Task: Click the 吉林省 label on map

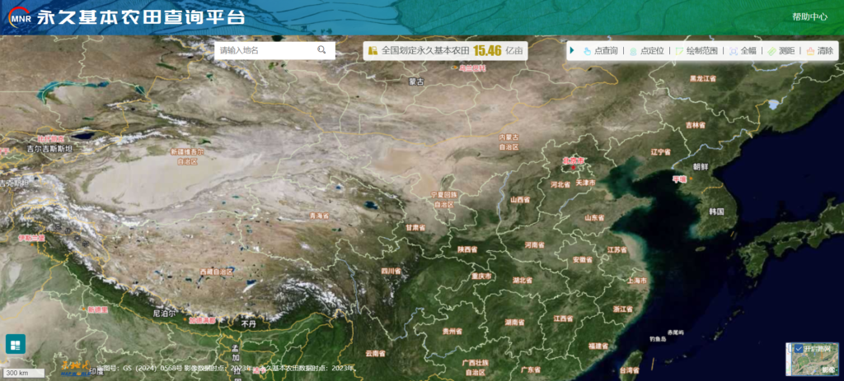Action: click(696, 125)
